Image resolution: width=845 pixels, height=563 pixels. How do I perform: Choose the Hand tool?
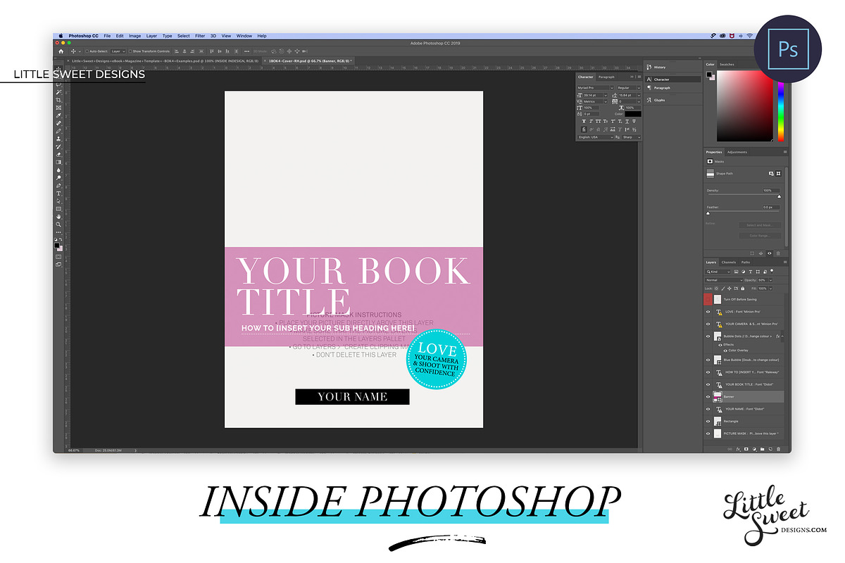[58, 217]
